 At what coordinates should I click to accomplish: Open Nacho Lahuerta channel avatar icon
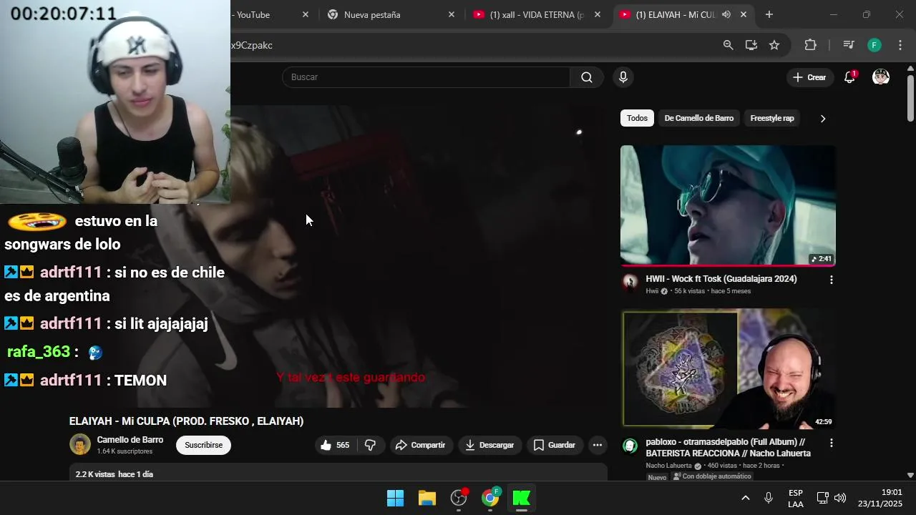pyautogui.click(x=630, y=446)
